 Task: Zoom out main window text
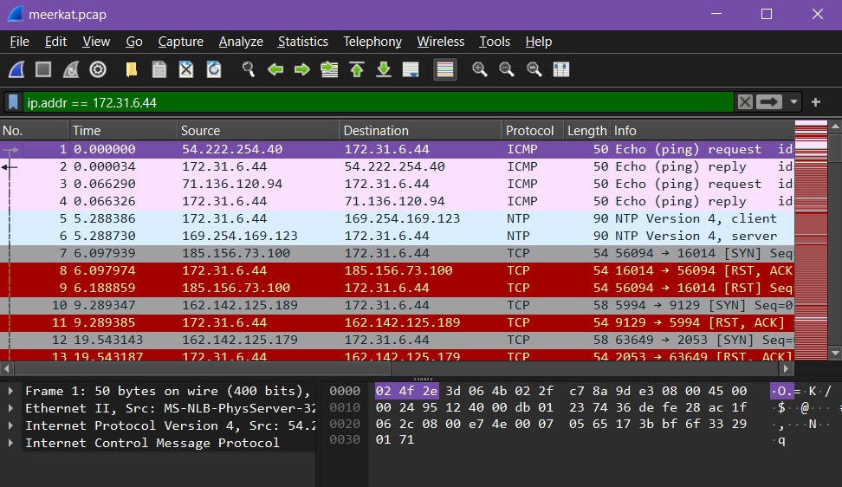507,69
